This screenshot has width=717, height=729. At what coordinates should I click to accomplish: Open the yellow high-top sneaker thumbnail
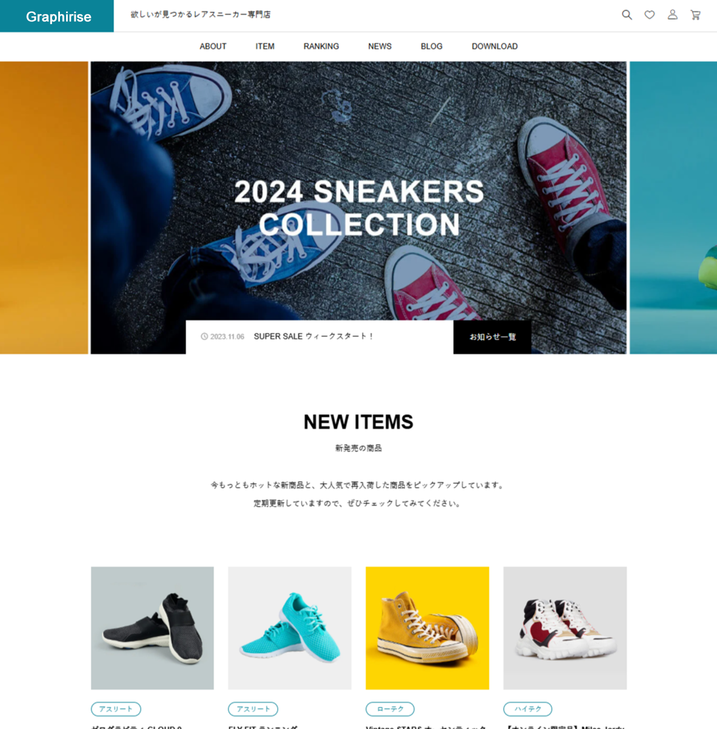(x=427, y=628)
